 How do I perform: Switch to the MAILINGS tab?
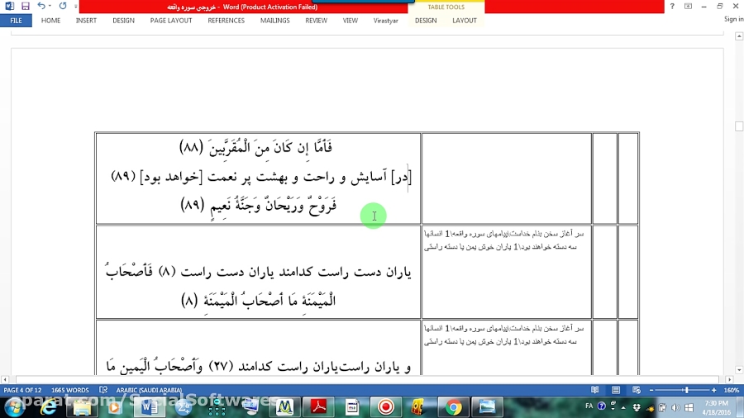(274, 21)
